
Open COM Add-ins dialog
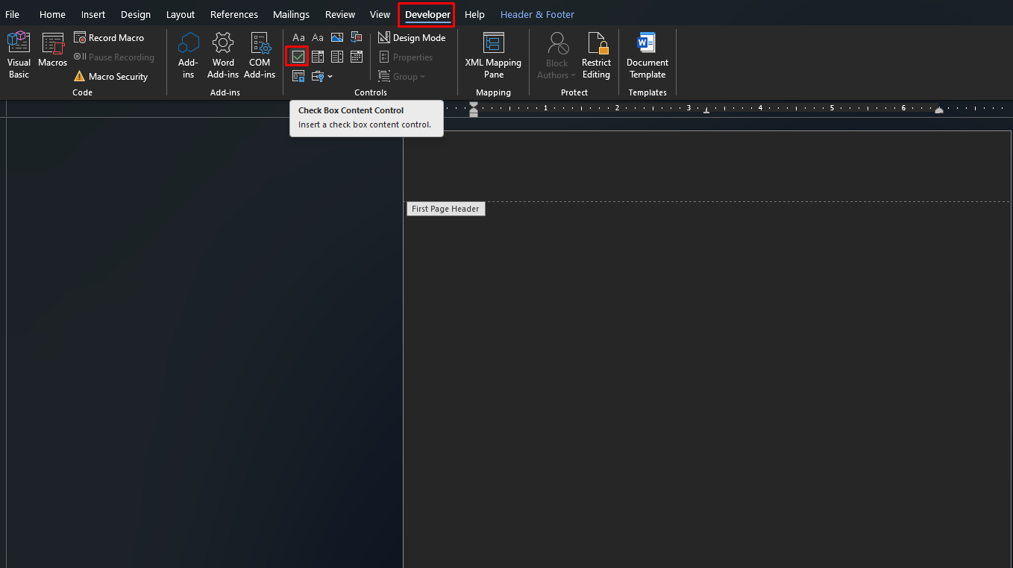pos(260,55)
